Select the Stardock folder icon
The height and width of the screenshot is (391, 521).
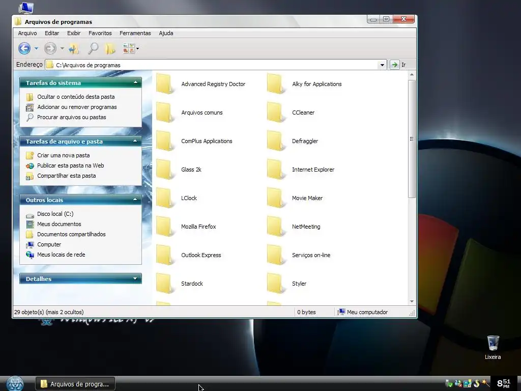click(165, 284)
